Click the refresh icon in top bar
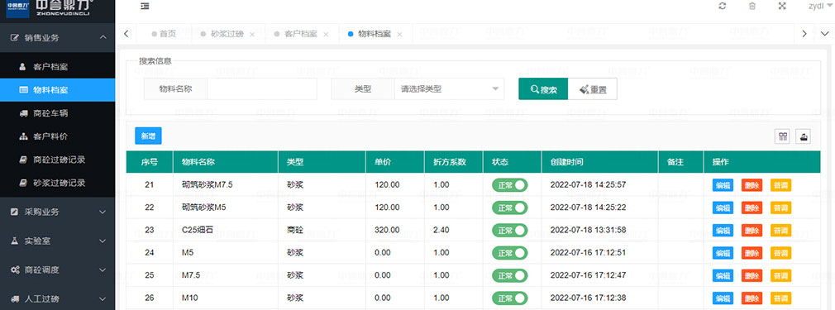This screenshot has width=835, height=310. coord(722,6)
